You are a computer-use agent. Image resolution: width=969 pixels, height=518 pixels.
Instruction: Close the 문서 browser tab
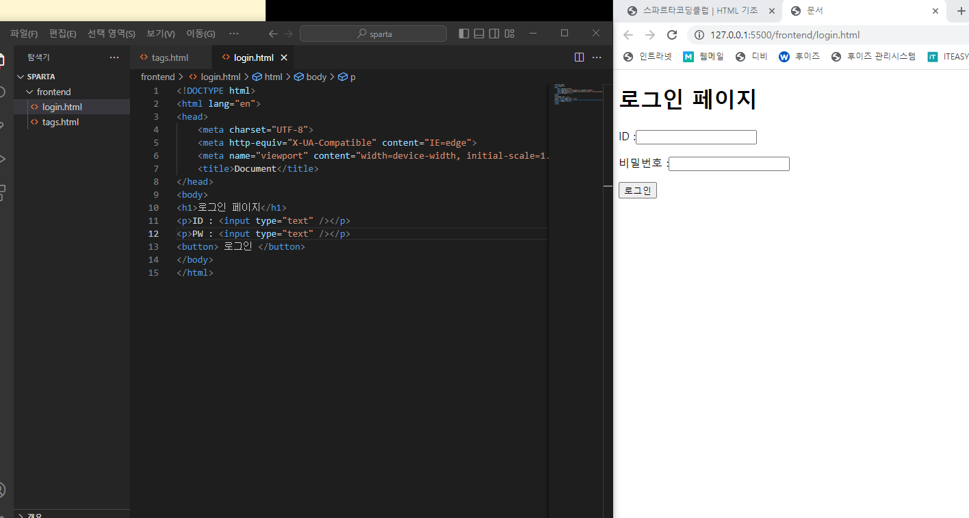click(935, 11)
